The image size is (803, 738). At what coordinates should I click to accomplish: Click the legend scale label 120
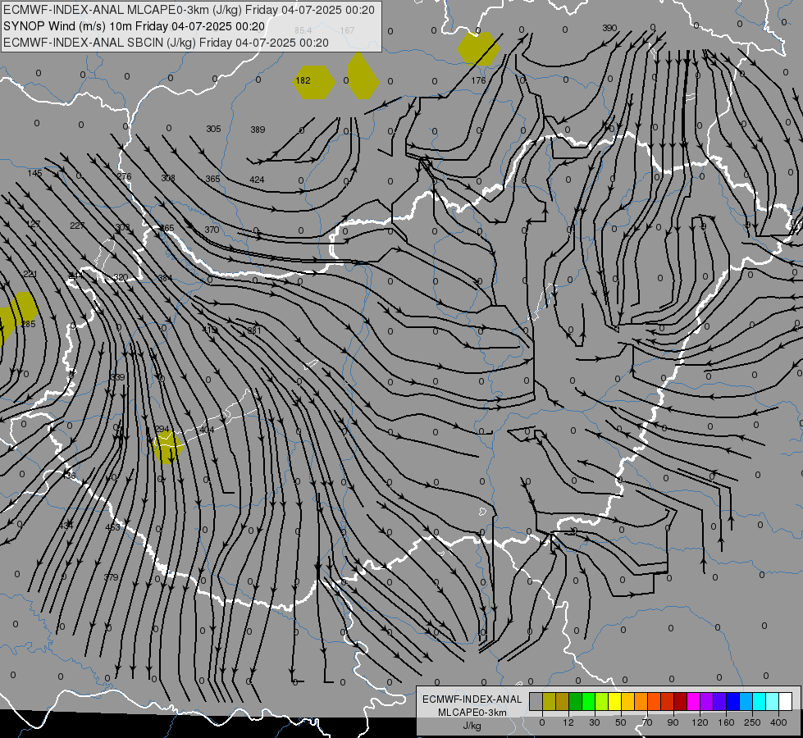click(x=700, y=722)
